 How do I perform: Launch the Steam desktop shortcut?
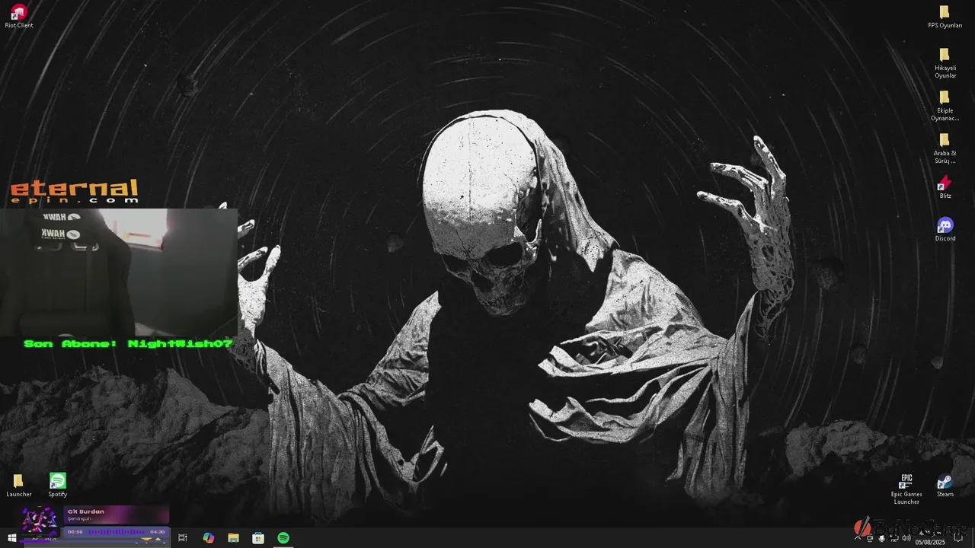tap(945, 485)
